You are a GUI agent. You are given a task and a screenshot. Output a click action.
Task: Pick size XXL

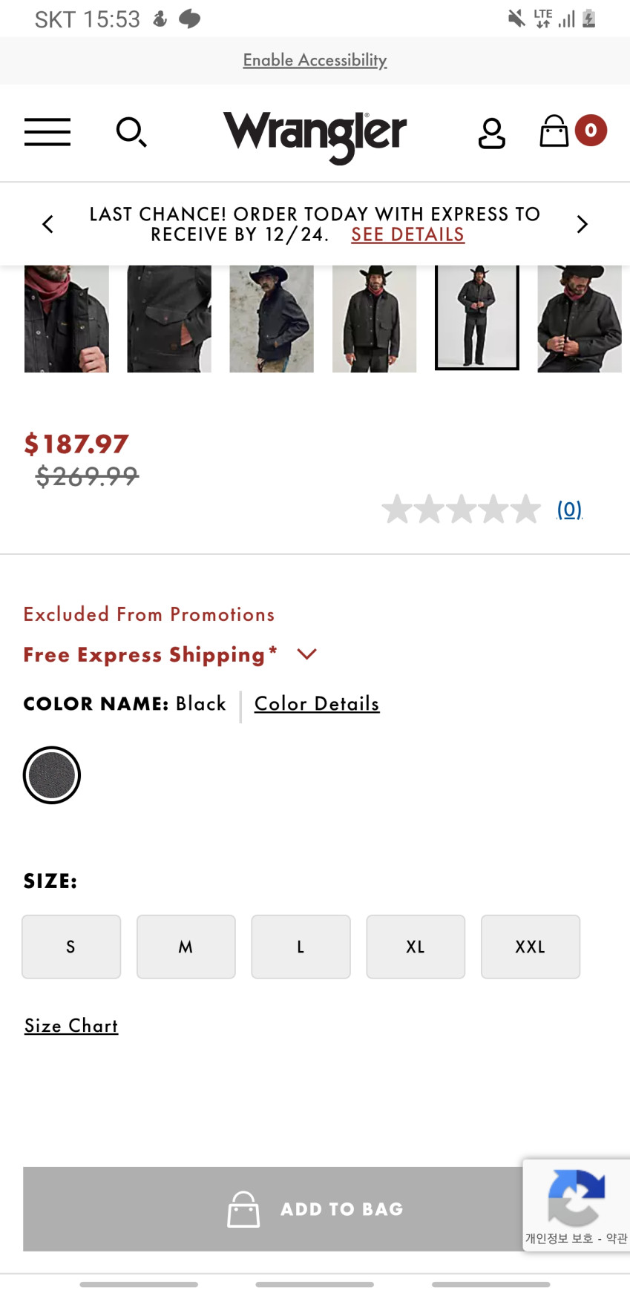pos(530,947)
